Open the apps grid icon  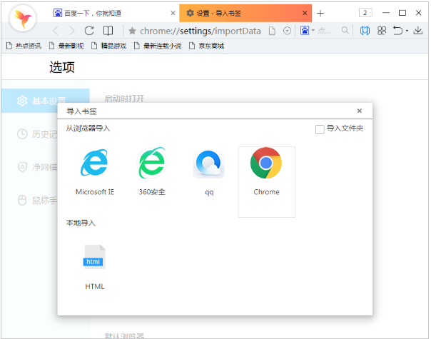point(382,31)
